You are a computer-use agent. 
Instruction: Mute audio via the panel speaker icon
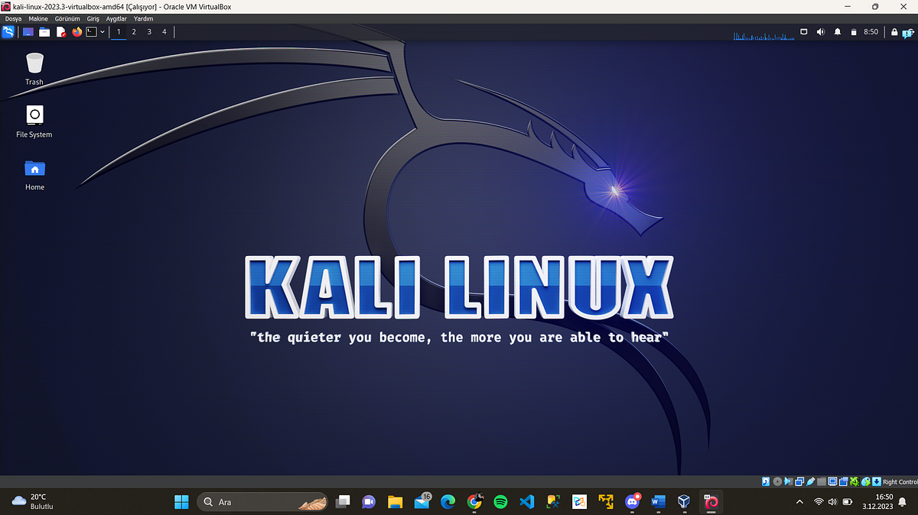(x=819, y=32)
